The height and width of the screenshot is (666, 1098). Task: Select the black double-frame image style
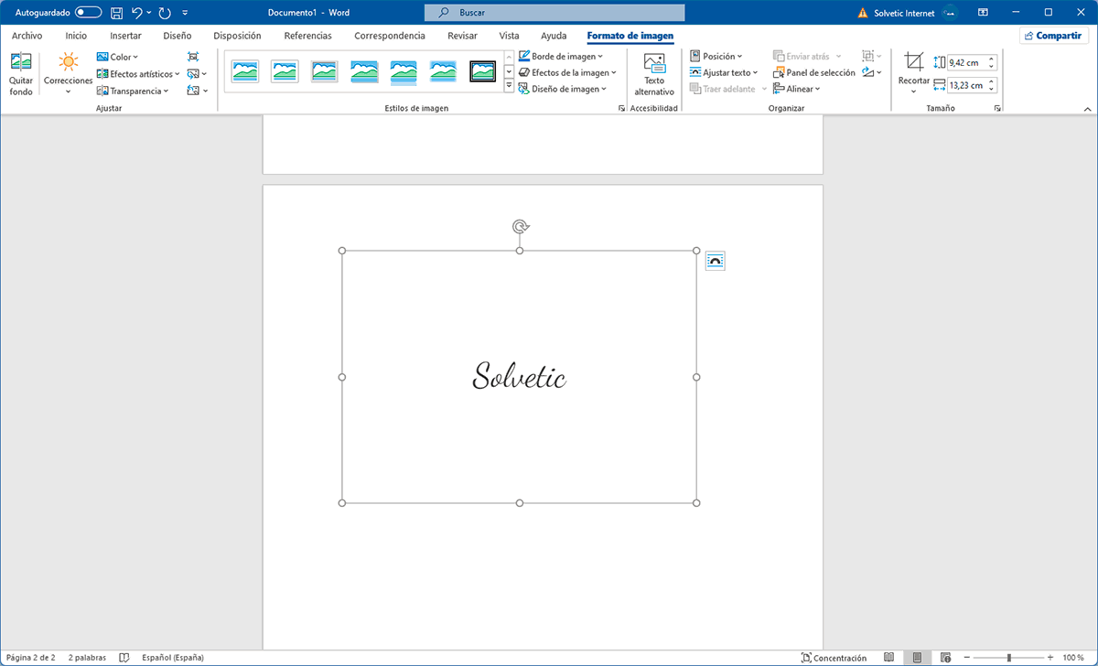(482, 70)
